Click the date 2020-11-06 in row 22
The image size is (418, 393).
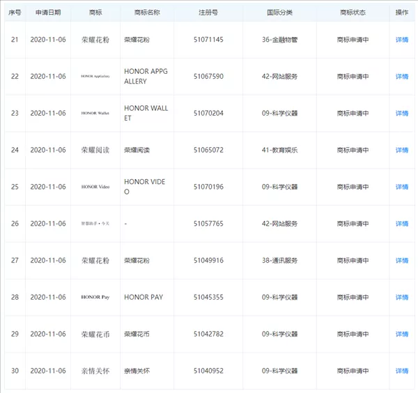(x=48, y=77)
